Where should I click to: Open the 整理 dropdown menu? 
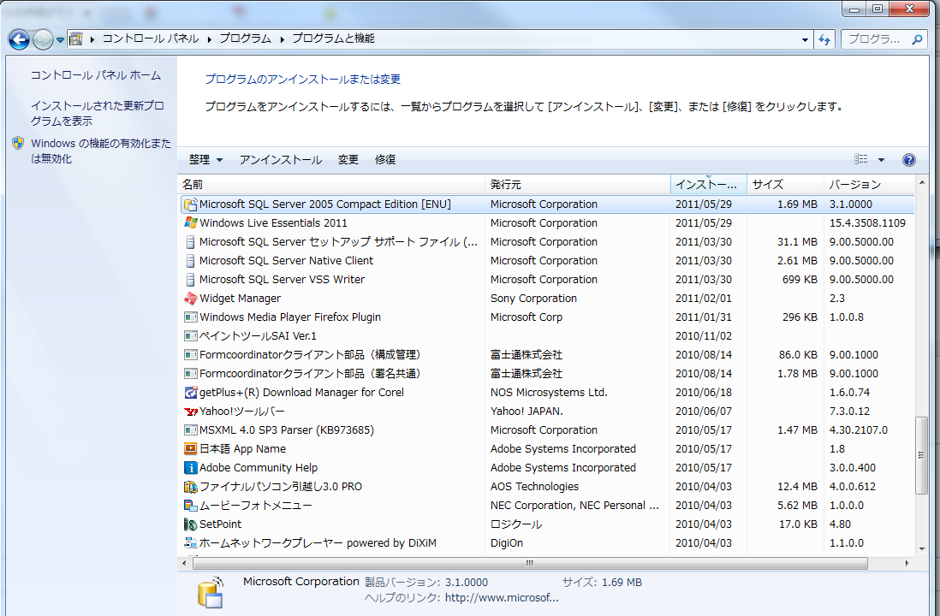205,160
